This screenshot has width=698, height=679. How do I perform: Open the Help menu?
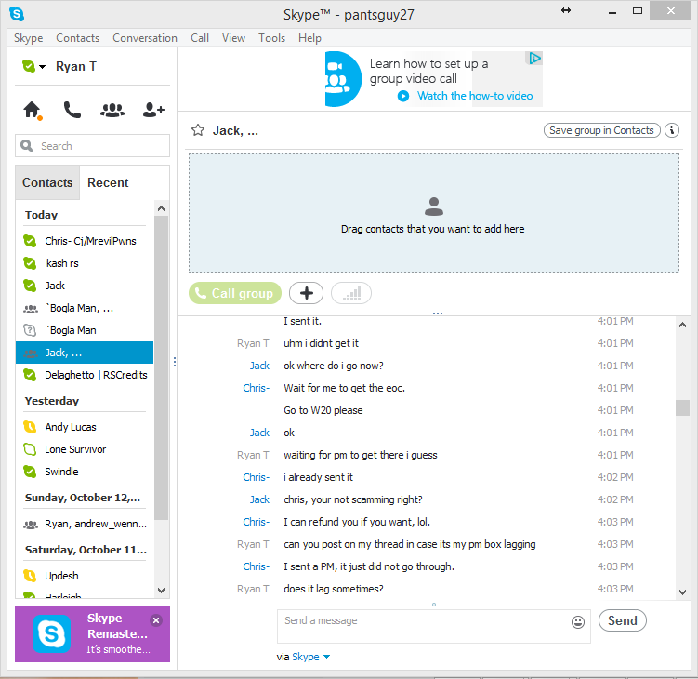tap(309, 38)
